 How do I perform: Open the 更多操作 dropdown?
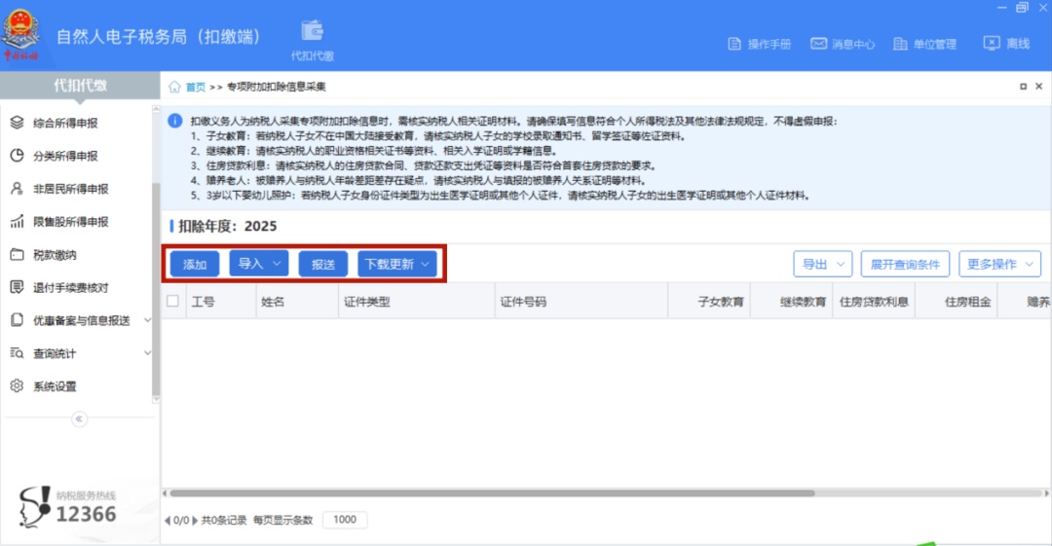click(999, 265)
